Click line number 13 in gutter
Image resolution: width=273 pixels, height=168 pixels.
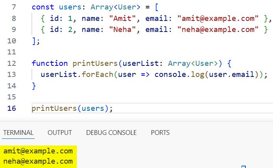click(x=12, y=75)
